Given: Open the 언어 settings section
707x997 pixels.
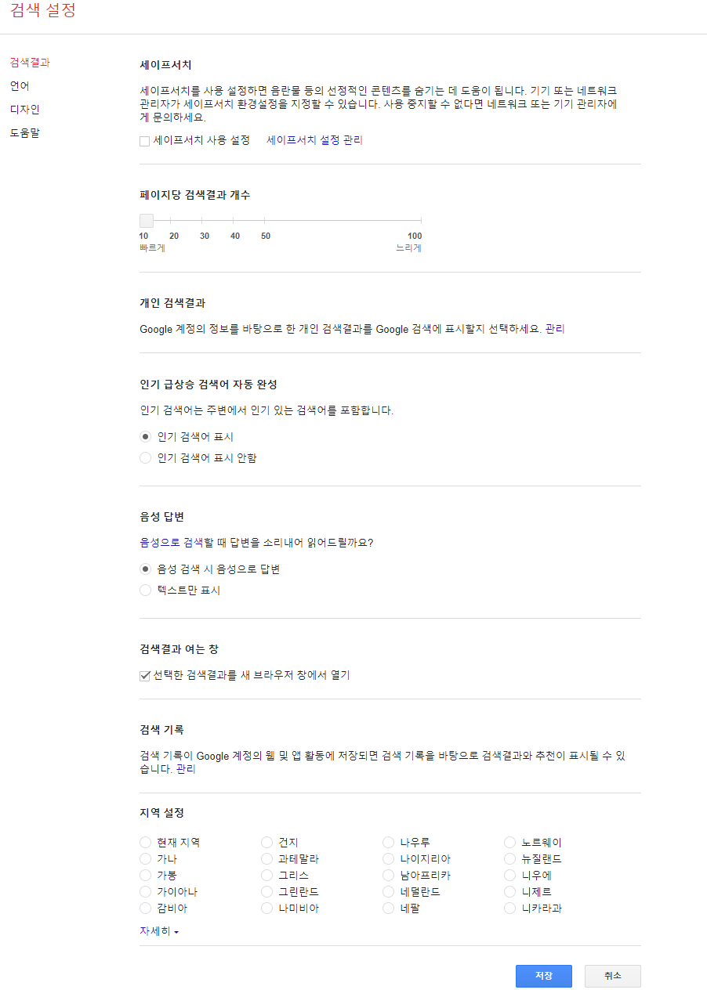Looking at the screenshot, I should [x=20, y=86].
